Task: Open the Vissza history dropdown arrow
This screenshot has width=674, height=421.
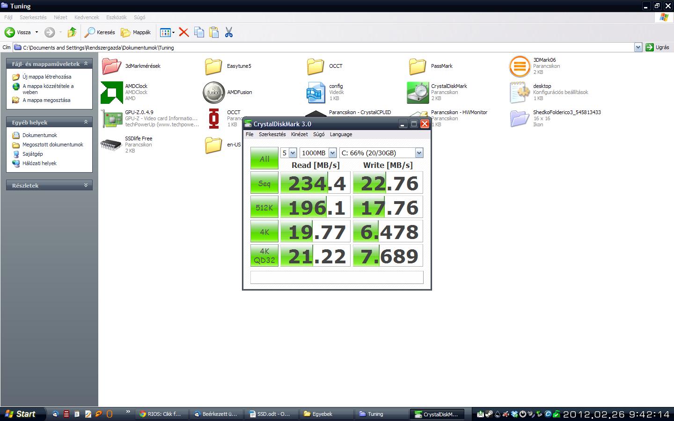Action: (x=37, y=32)
